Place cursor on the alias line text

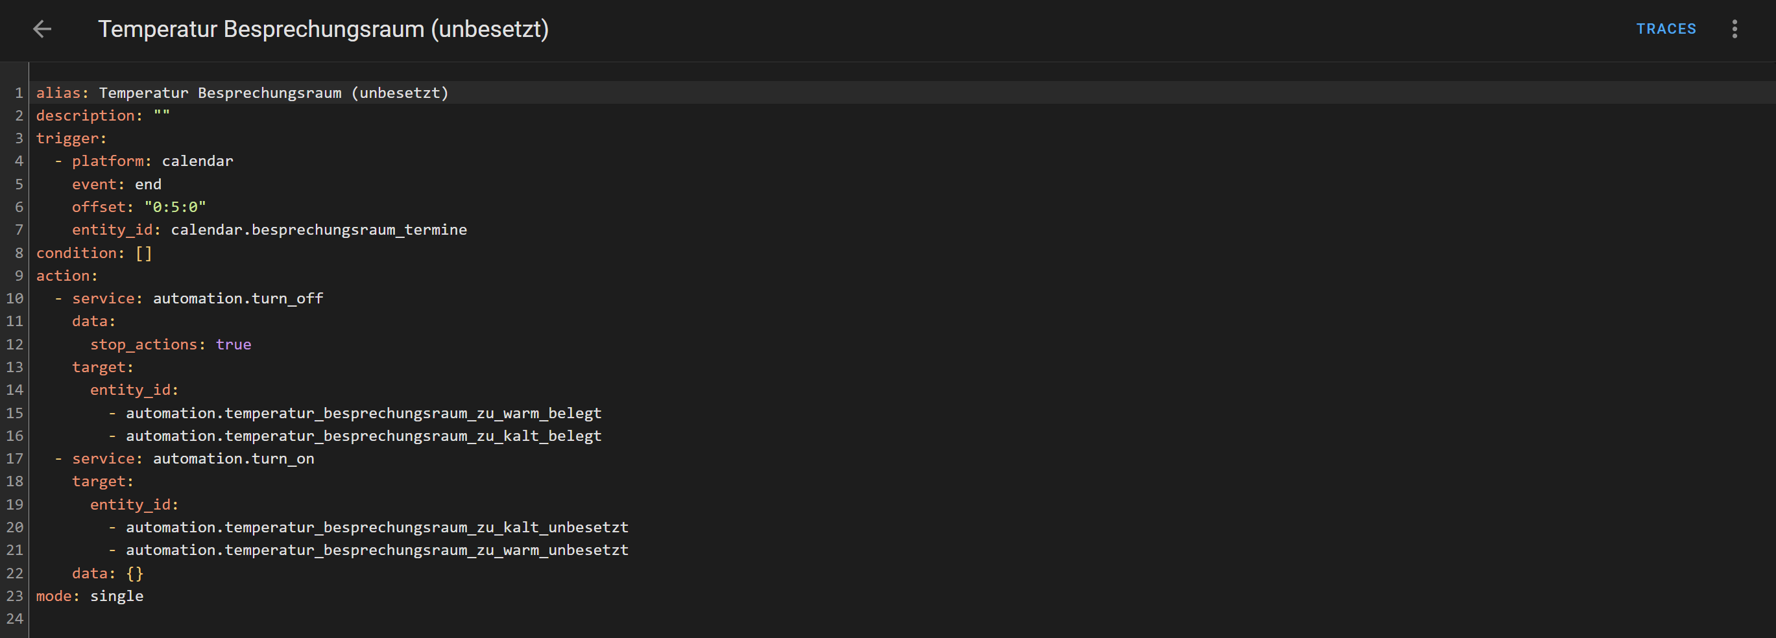point(273,93)
